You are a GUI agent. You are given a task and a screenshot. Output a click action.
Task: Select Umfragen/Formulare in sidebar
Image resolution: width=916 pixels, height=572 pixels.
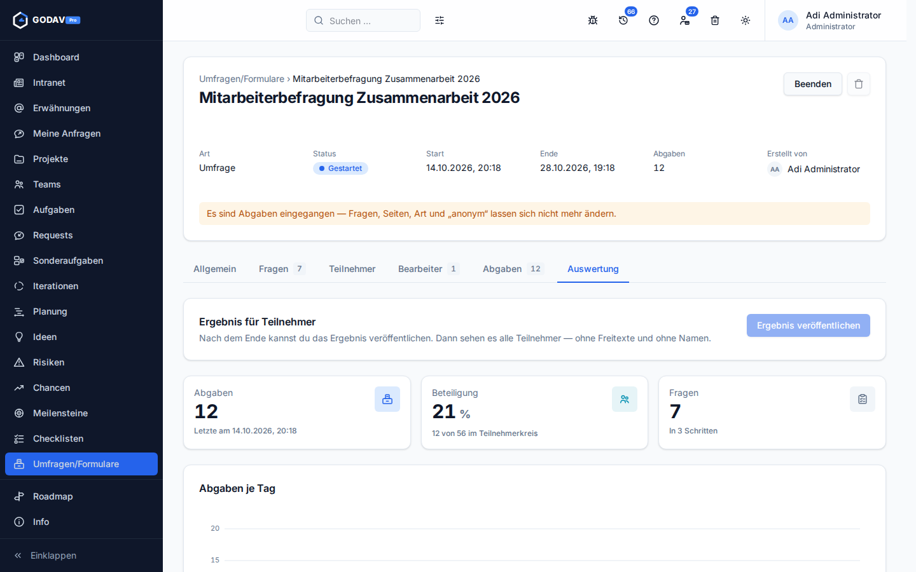pos(81,464)
